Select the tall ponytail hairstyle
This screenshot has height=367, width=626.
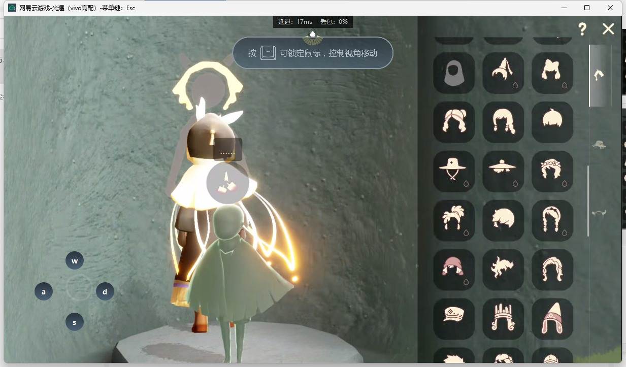[x=503, y=73]
